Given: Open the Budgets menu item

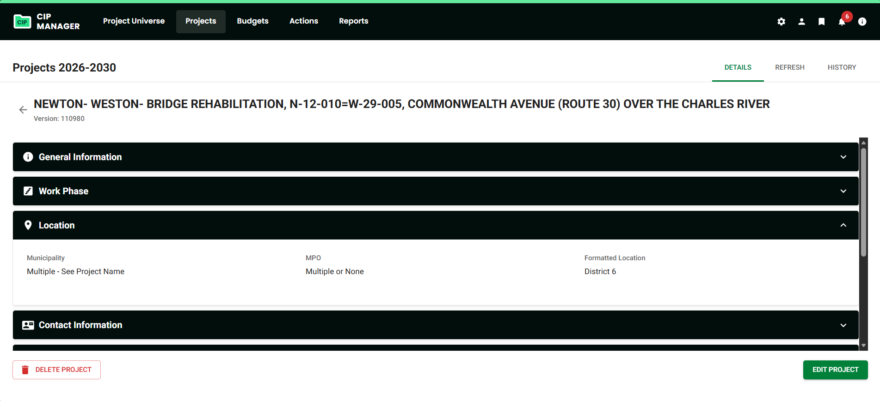Looking at the screenshot, I should 252,21.
